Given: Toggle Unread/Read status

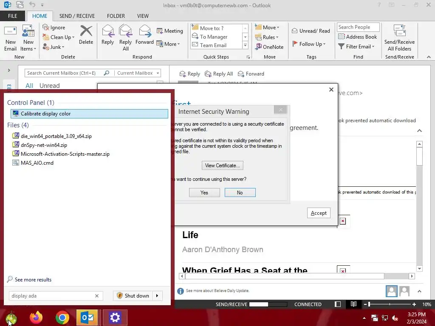Looking at the screenshot, I should click(x=311, y=31).
